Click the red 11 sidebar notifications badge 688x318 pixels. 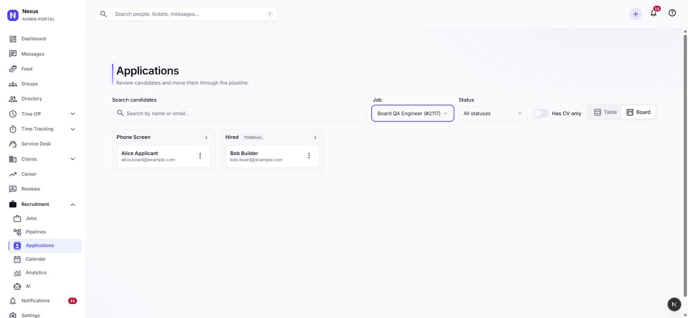72,301
